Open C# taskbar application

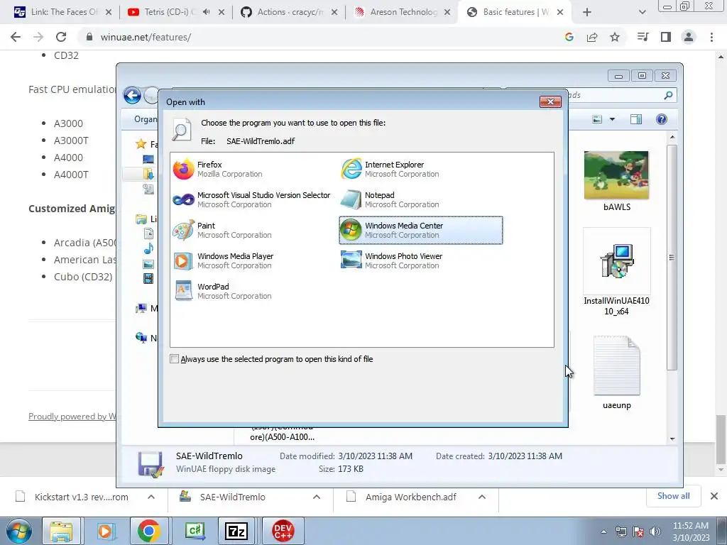point(195,531)
